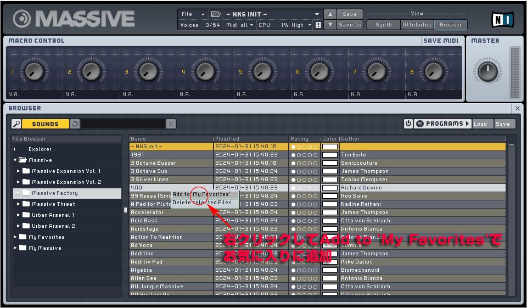The image size is (527, 308).
Task: Toggle the browser power icon
Action: click(408, 124)
